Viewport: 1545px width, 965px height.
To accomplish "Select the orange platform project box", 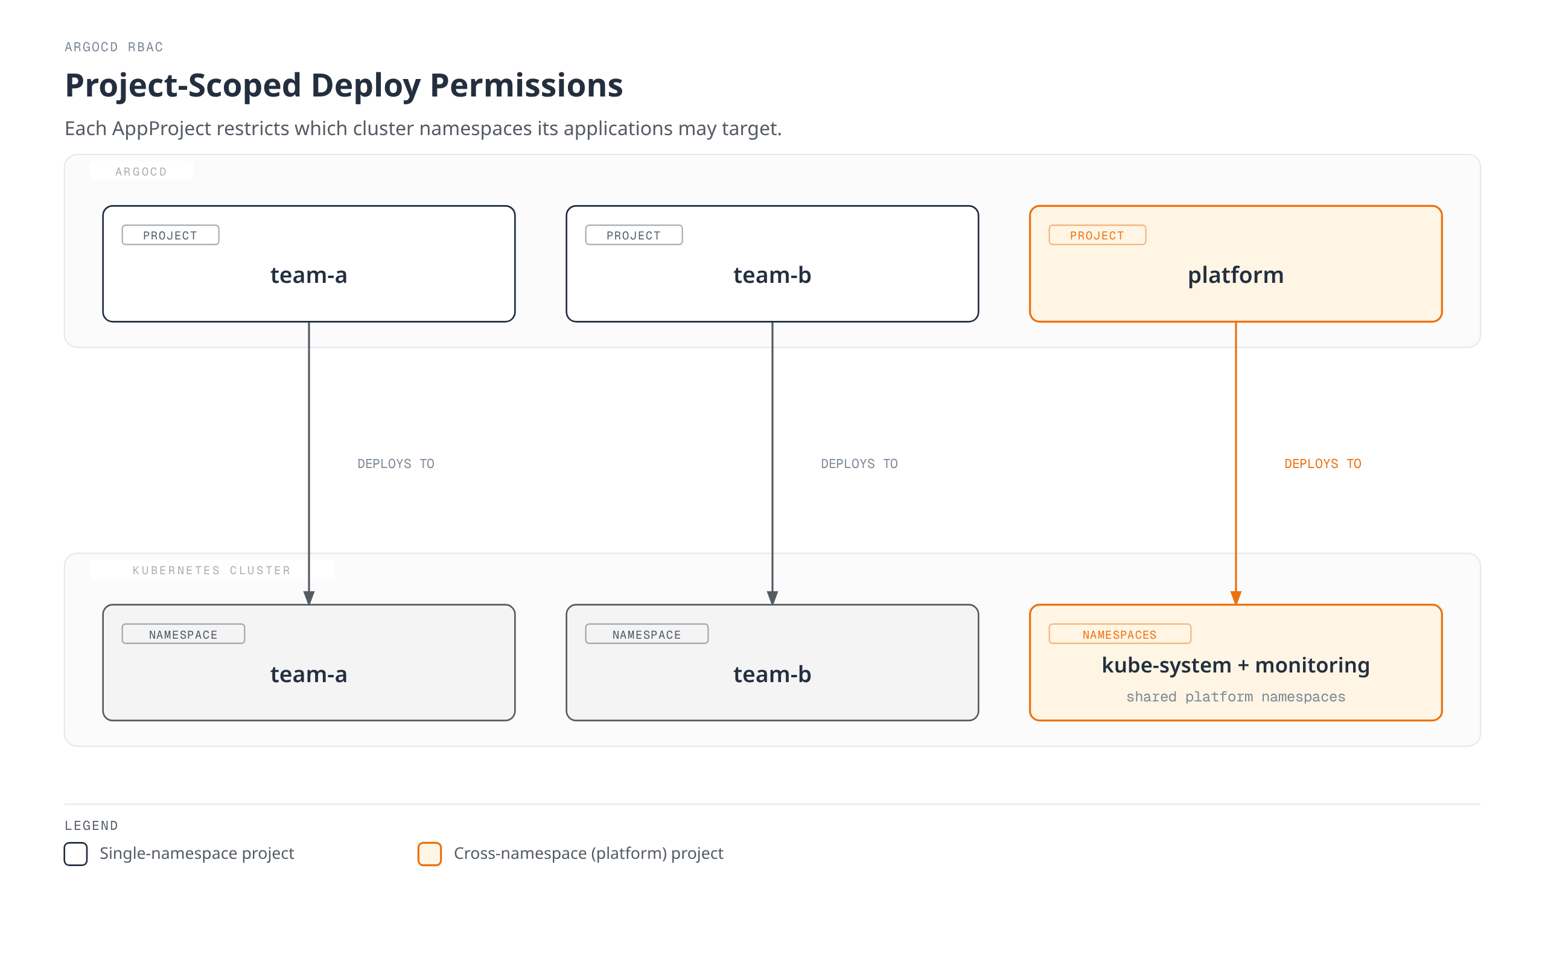I will pyautogui.click(x=1236, y=264).
